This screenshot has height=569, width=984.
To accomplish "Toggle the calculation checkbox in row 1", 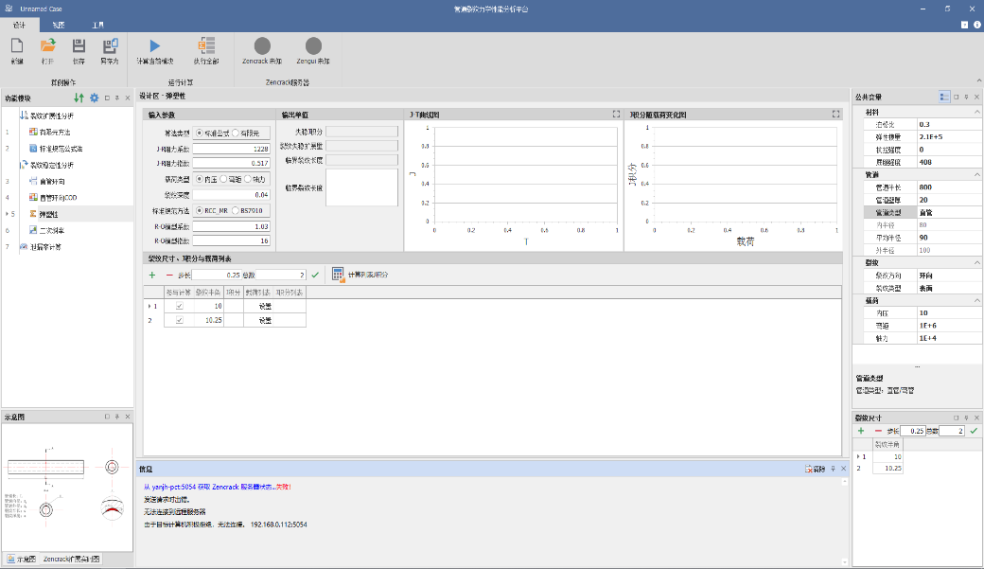I will [180, 306].
